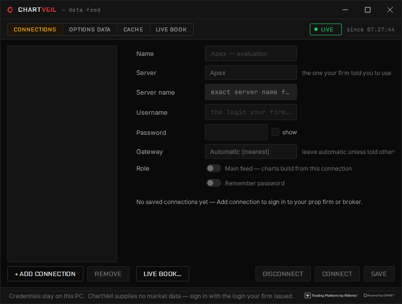This screenshot has width=402, height=304.
Task: Click the green LIVE status indicator
Action: [326, 29]
